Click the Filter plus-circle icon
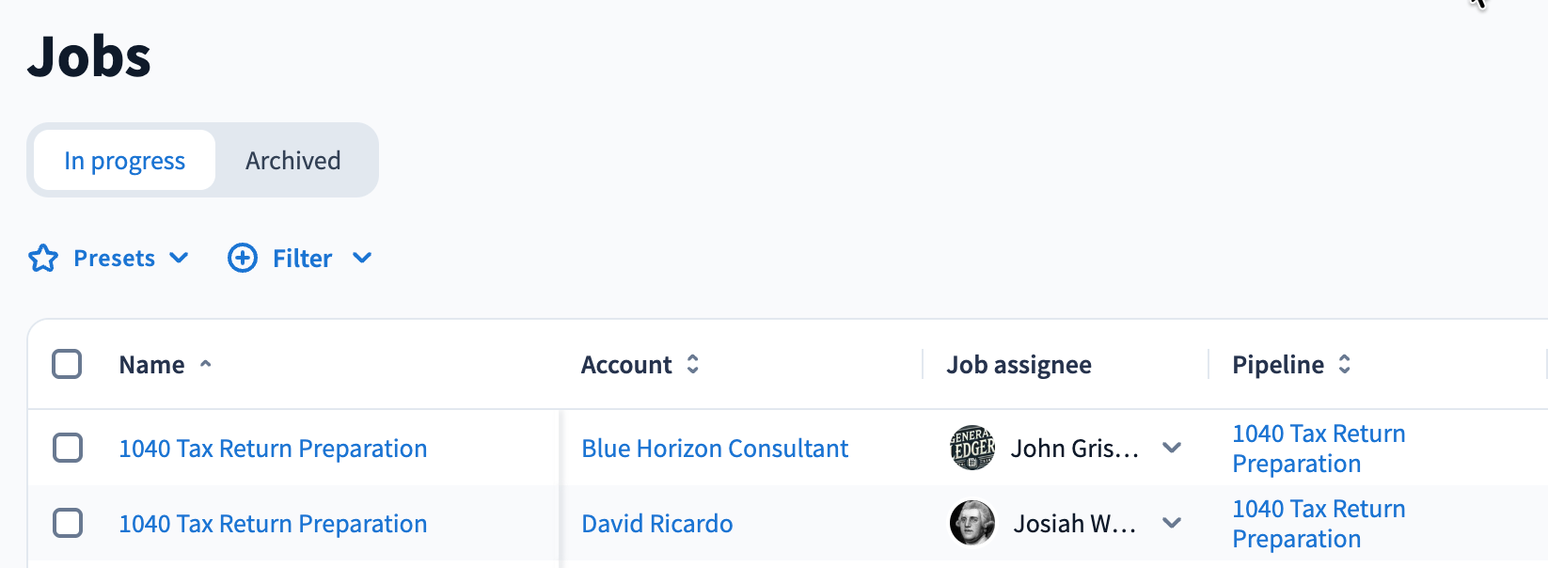This screenshot has width=1548, height=568. click(243, 258)
